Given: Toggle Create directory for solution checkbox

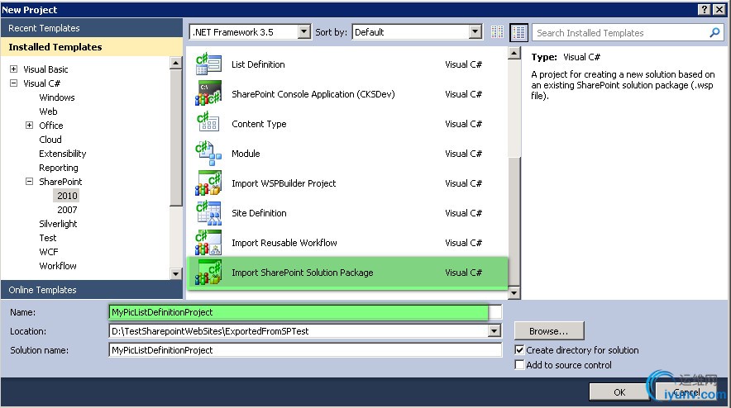Looking at the screenshot, I should 519,350.
